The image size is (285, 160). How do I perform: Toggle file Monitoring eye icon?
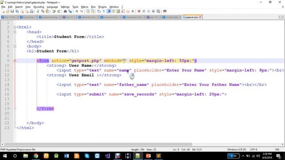[133, 11]
